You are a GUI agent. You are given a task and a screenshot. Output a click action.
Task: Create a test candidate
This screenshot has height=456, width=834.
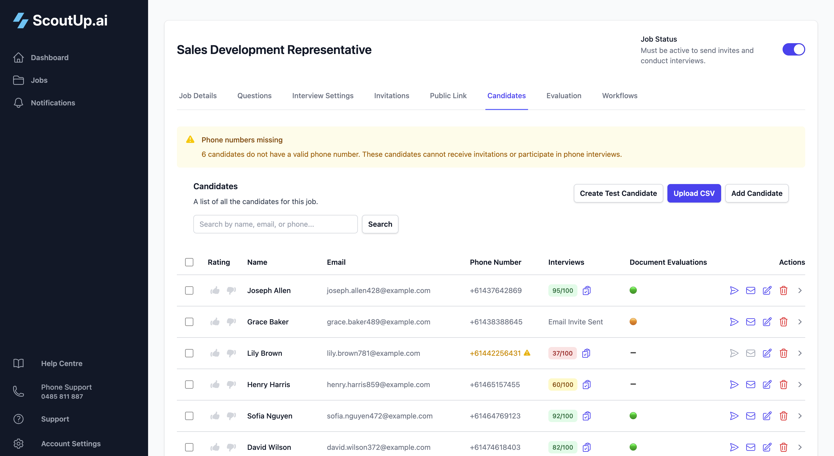(x=618, y=193)
